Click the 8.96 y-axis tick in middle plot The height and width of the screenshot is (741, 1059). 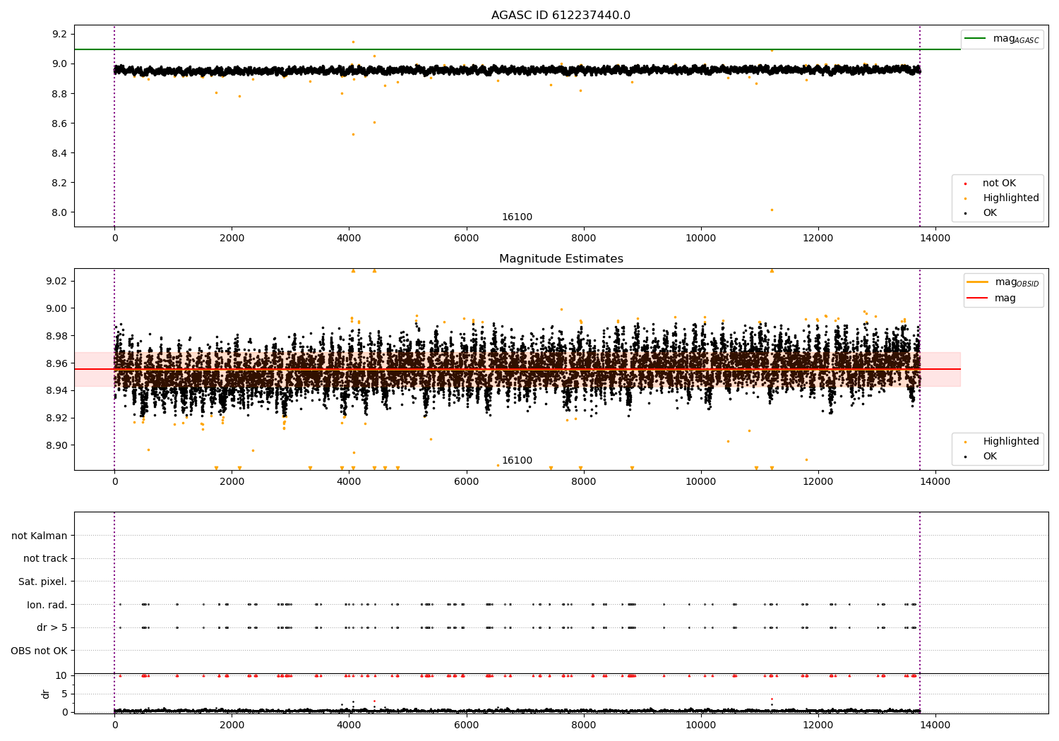[56, 363]
